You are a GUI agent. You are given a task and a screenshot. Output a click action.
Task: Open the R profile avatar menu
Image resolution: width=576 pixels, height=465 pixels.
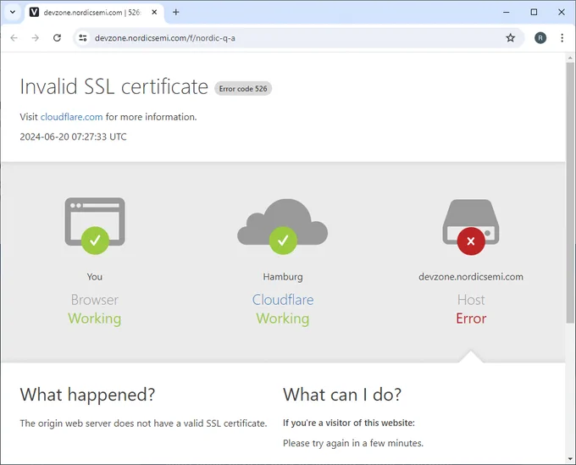(x=540, y=38)
